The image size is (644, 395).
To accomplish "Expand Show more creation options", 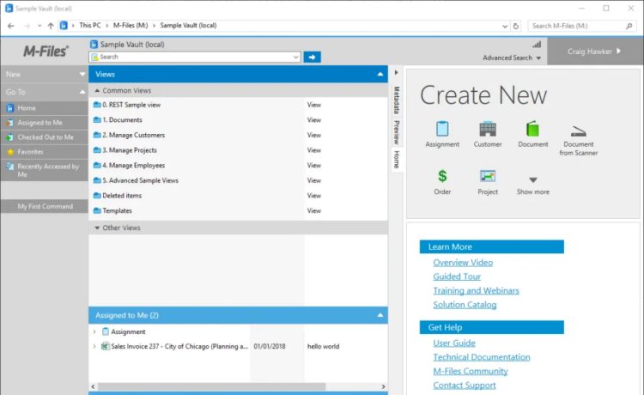I will pyautogui.click(x=532, y=180).
